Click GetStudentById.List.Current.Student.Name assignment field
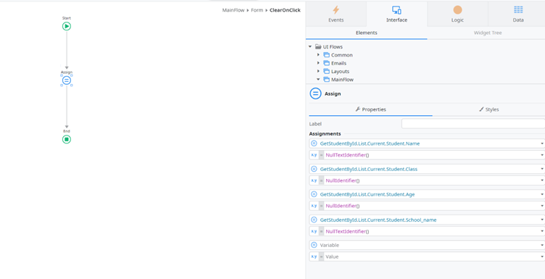This screenshot has width=545, height=279. 427,143
